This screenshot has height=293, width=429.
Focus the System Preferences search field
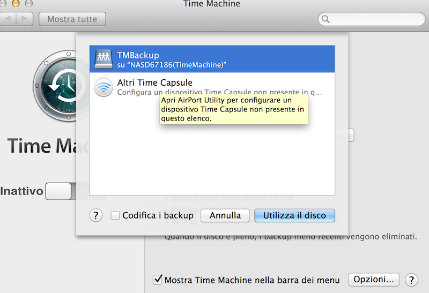click(375, 20)
